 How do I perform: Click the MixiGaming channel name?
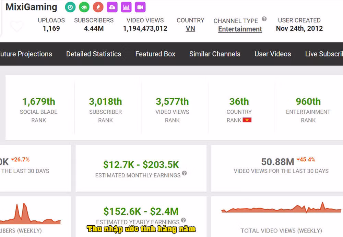[x=31, y=7]
